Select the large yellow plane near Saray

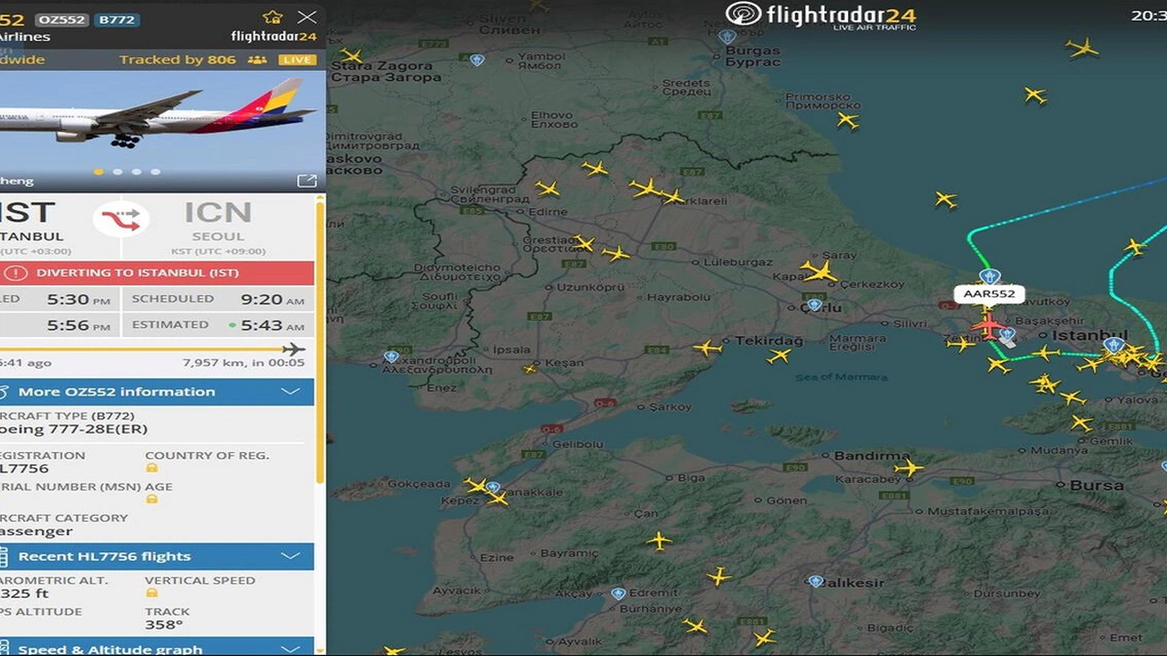pos(819,271)
